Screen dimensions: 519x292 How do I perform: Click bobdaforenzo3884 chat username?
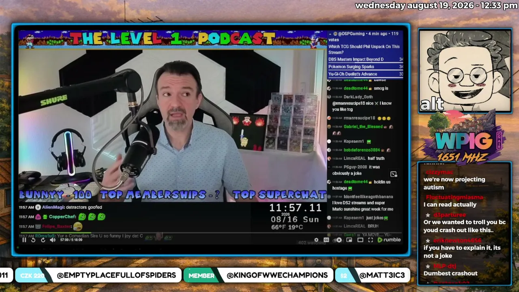click(x=362, y=150)
